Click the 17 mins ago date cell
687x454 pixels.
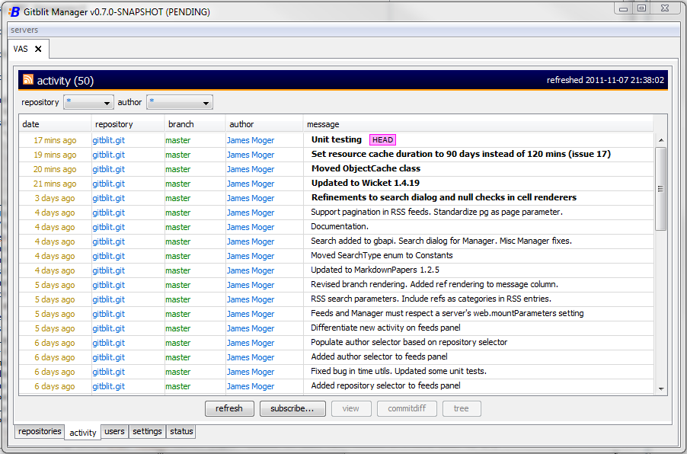[x=55, y=140]
